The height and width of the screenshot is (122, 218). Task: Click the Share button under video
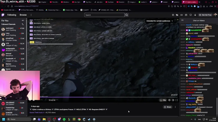coord(168,107)
